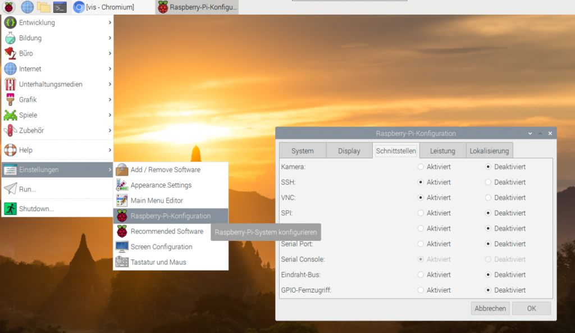
Task: Open the file manager icon
Action: (43, 7)
